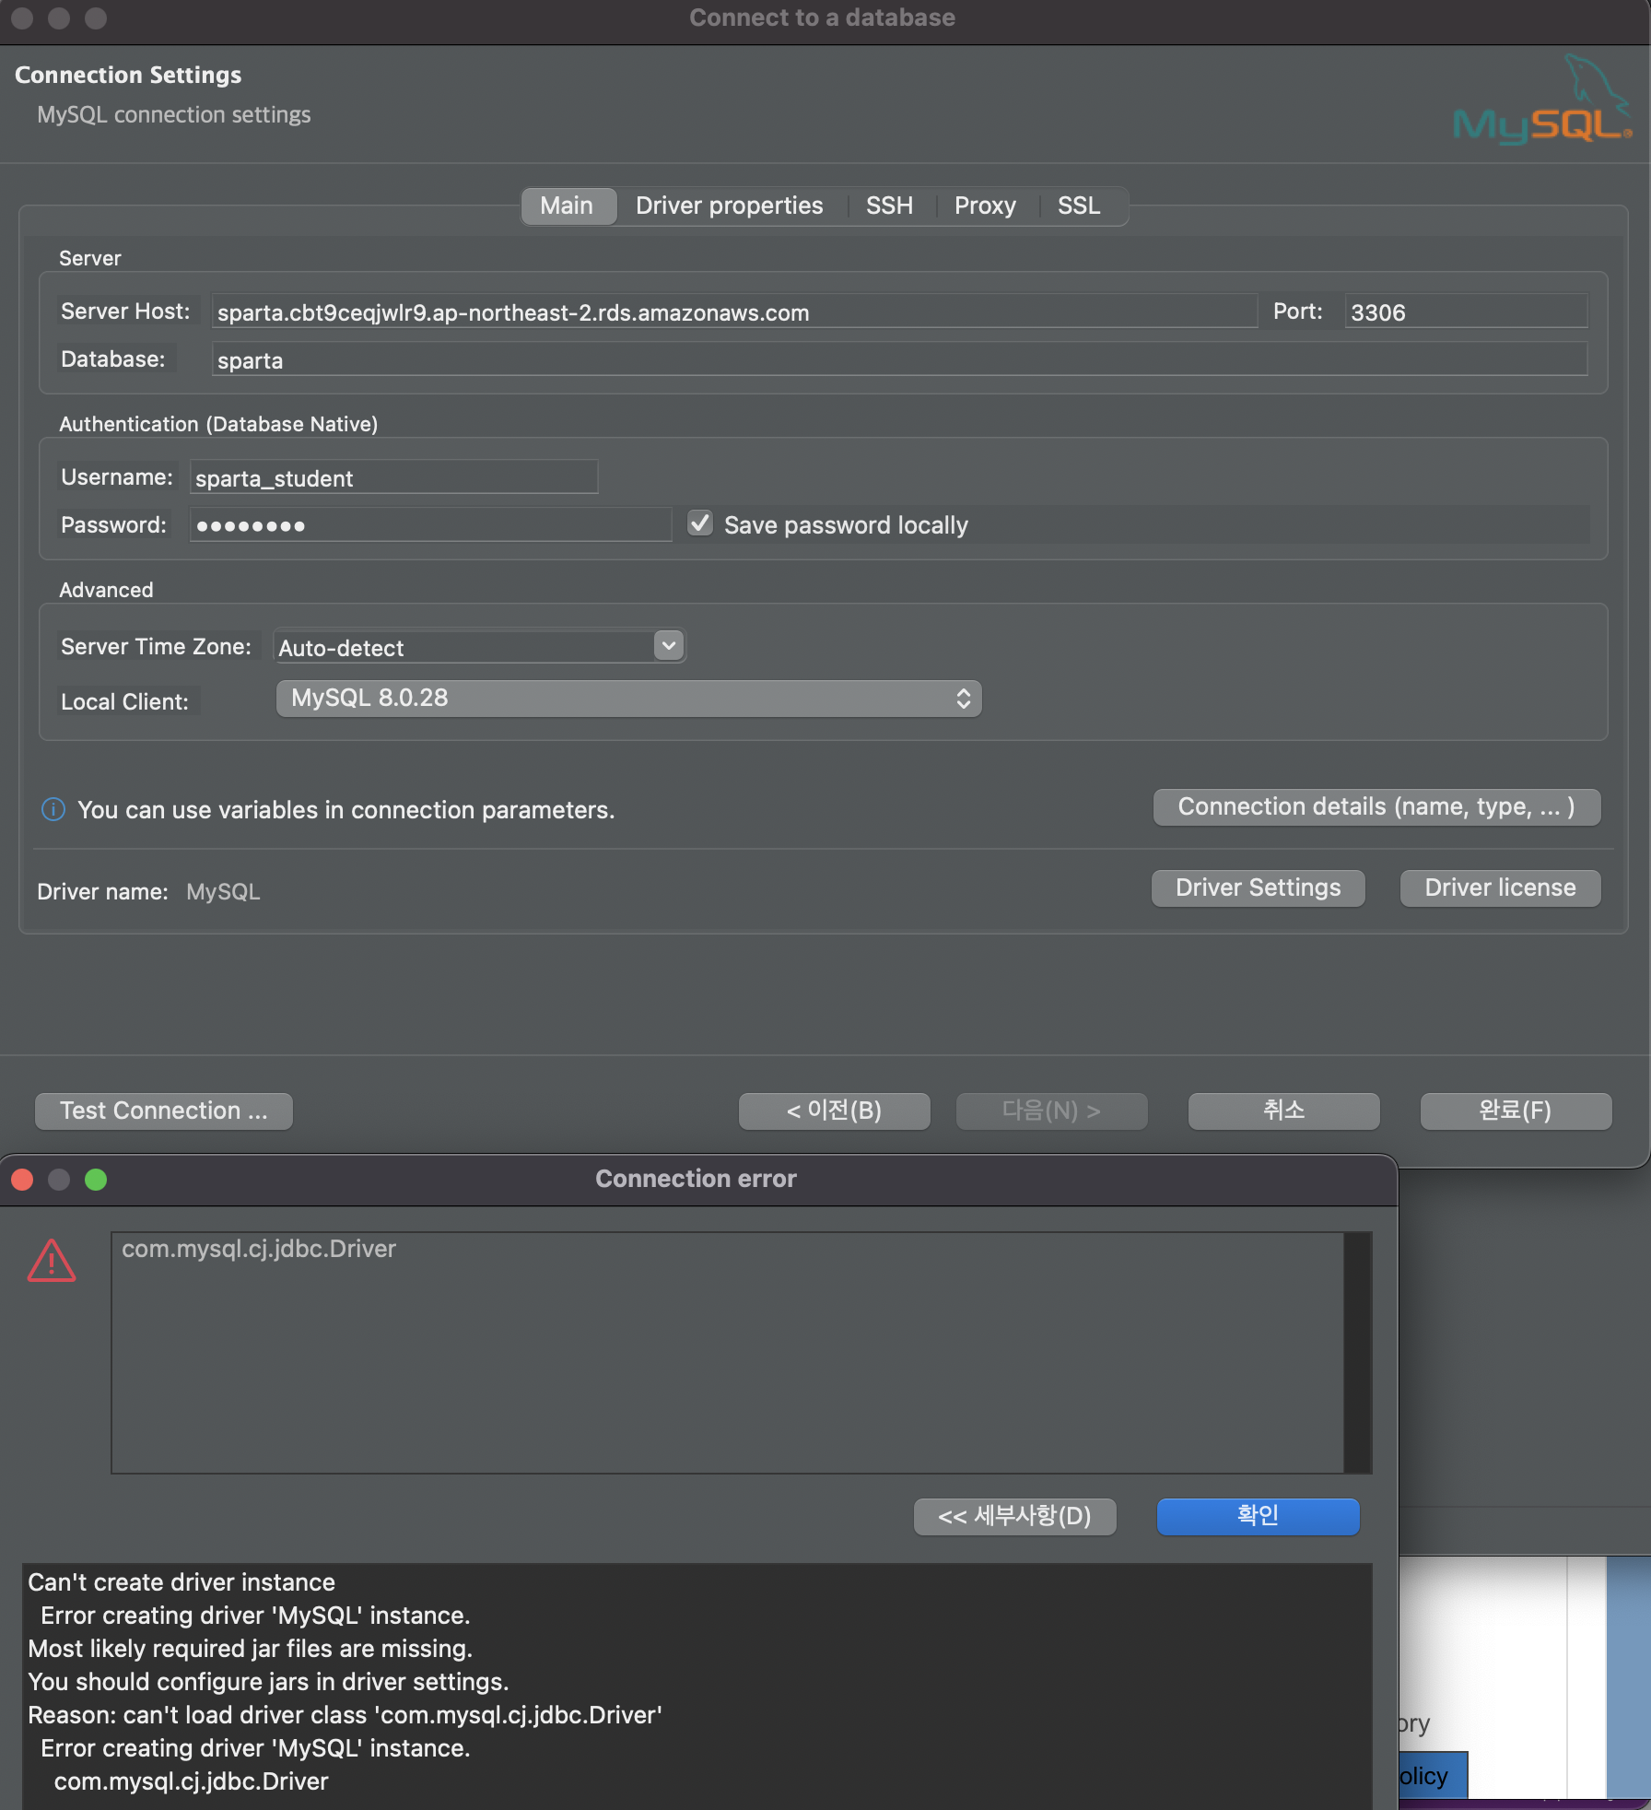The width and height of the screenshot is (1651, 1810).
Task: Close the Connection error dialog
Action: 22,1180
